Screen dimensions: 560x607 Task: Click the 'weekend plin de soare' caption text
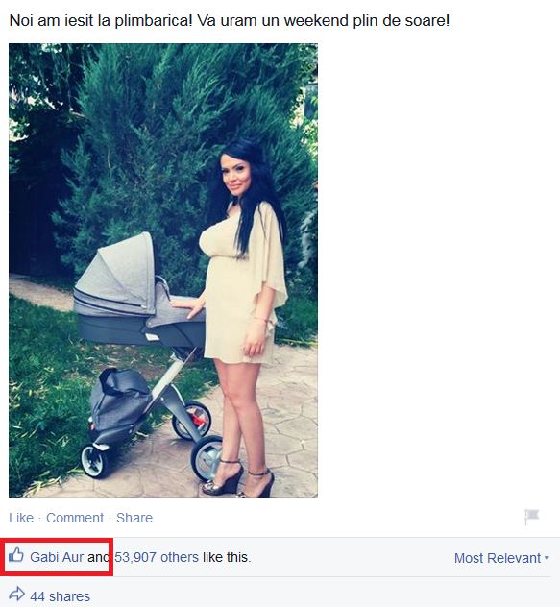[367, 20]
